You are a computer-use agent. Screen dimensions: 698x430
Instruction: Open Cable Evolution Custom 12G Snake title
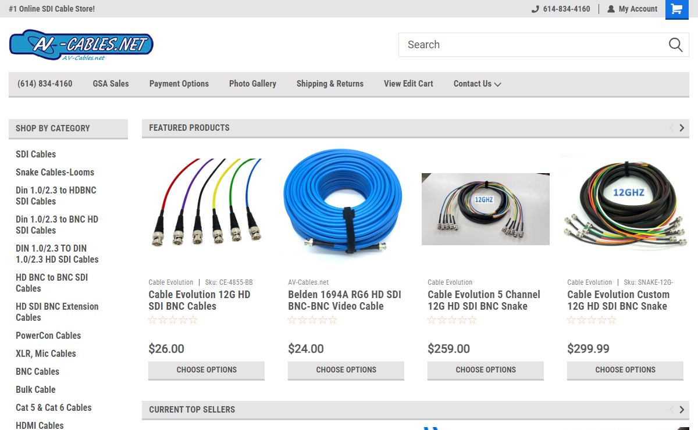point(618,300)
